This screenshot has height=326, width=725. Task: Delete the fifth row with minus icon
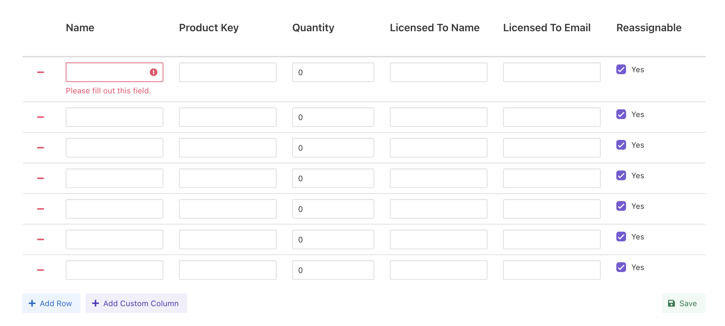(x=40, y=209)
